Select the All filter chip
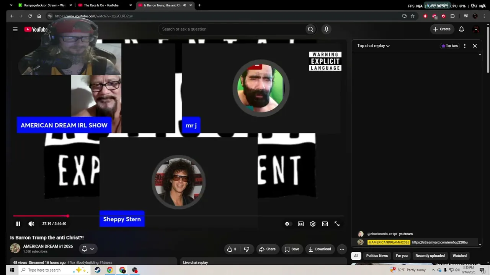490x275 pixels. click(356, 256)
